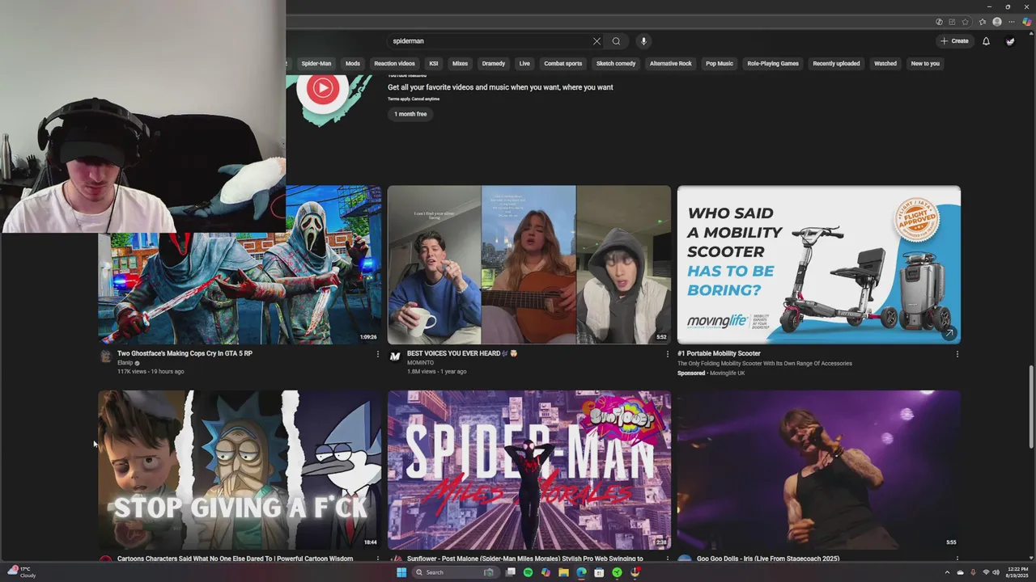Select the Role-Playing Games chip
The width and height of the screenshot is (1036, 582).
pos(773,64)
